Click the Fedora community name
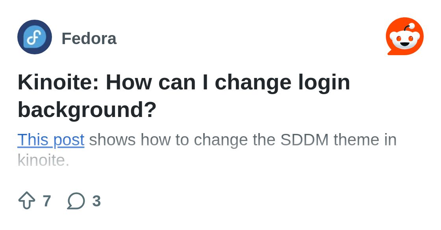The height and width of the screenshot is (230, 441). pyautogui.click(x=89, y=39)
